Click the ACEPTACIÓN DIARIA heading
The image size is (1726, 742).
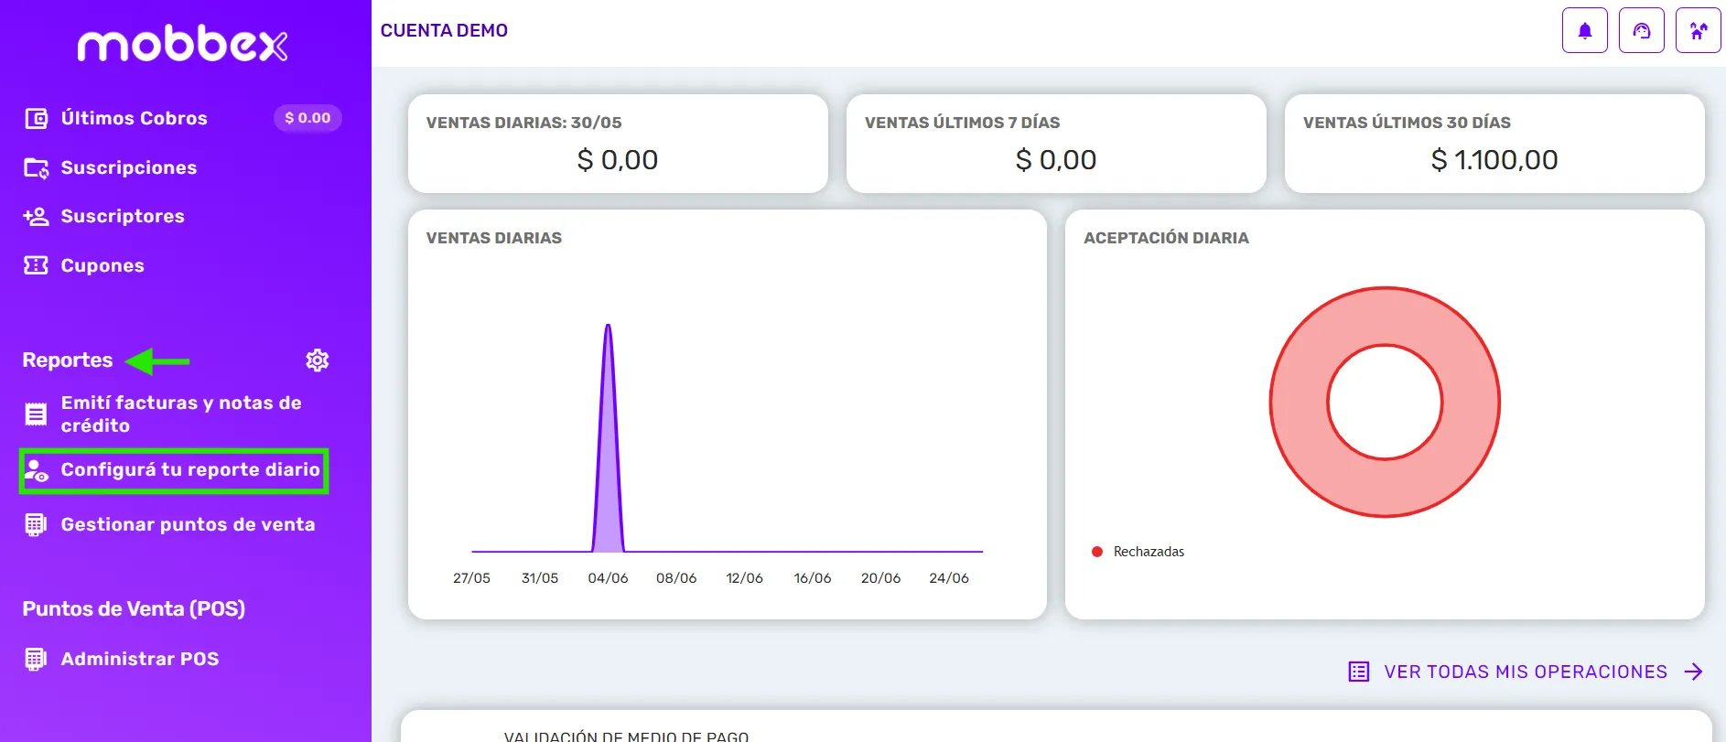point(1166,238)
